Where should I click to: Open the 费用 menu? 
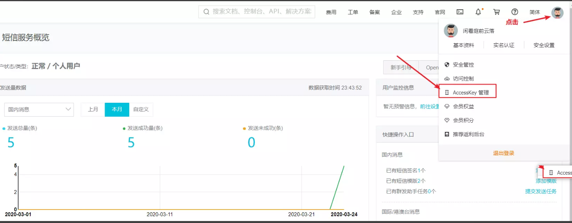tap(331, 12)
